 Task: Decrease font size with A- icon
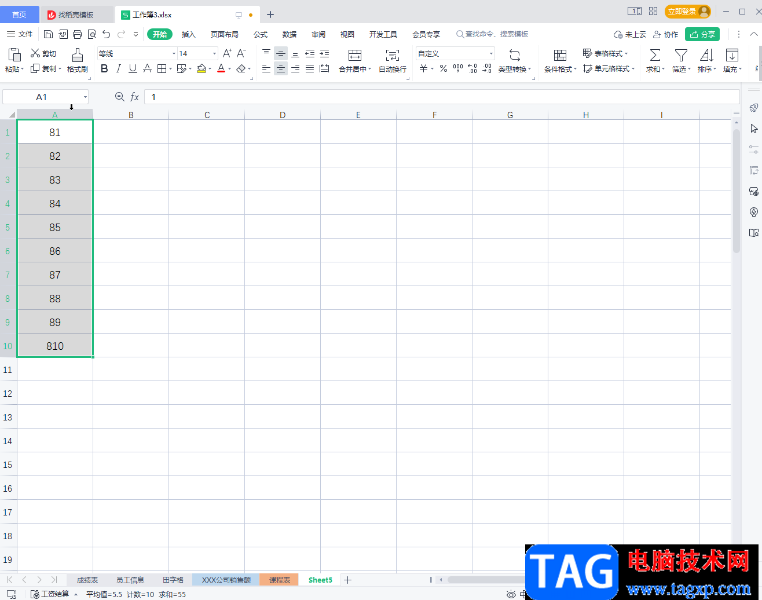tap(241, 53)
